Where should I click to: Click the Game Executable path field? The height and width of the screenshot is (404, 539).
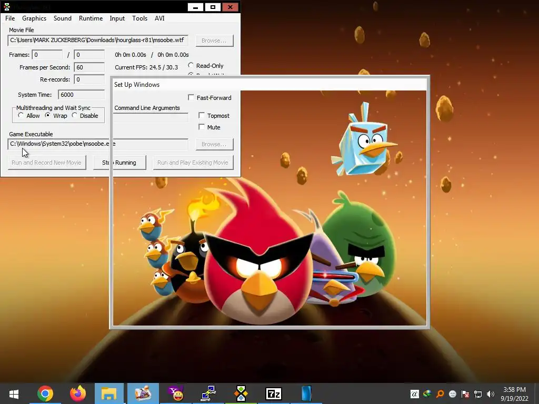(98, 144)
